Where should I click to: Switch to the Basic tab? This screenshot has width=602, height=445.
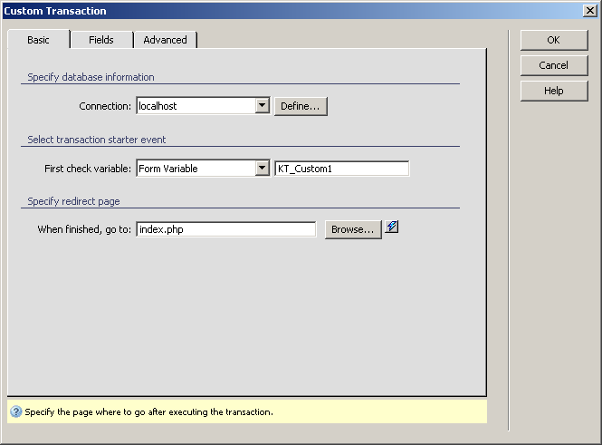coord(38,40)
